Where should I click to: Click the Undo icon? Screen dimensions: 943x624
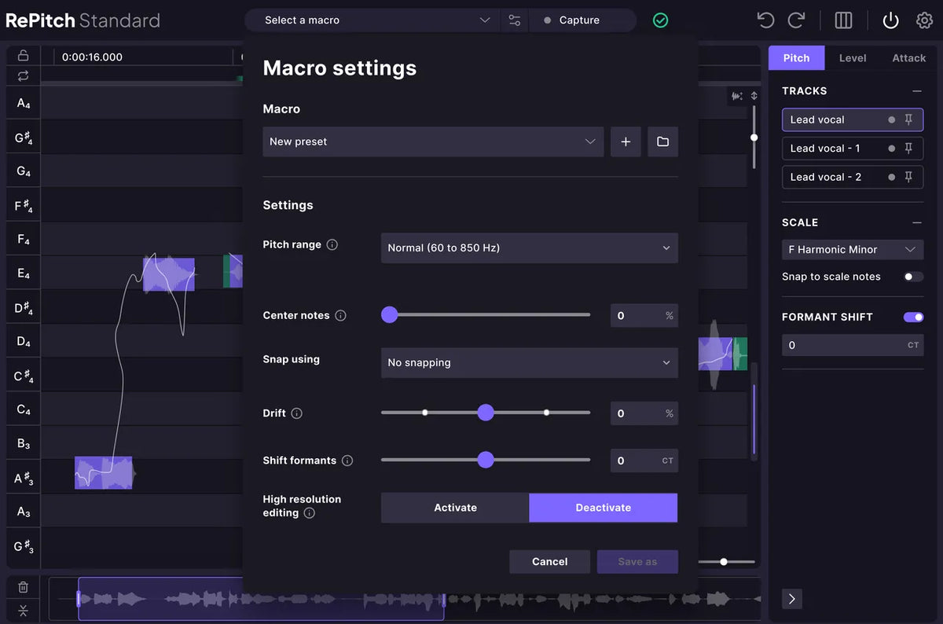(x=765, y=20)
